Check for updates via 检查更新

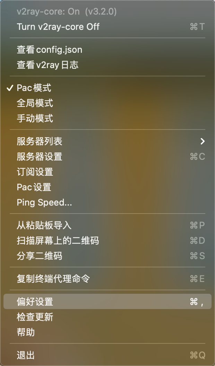(34, 317)
